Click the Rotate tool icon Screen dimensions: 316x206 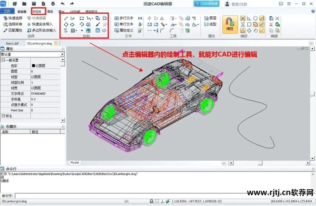point(156,18)
